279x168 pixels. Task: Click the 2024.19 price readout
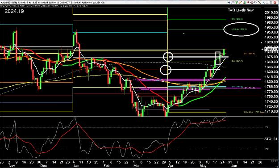(x=14, y=11)
